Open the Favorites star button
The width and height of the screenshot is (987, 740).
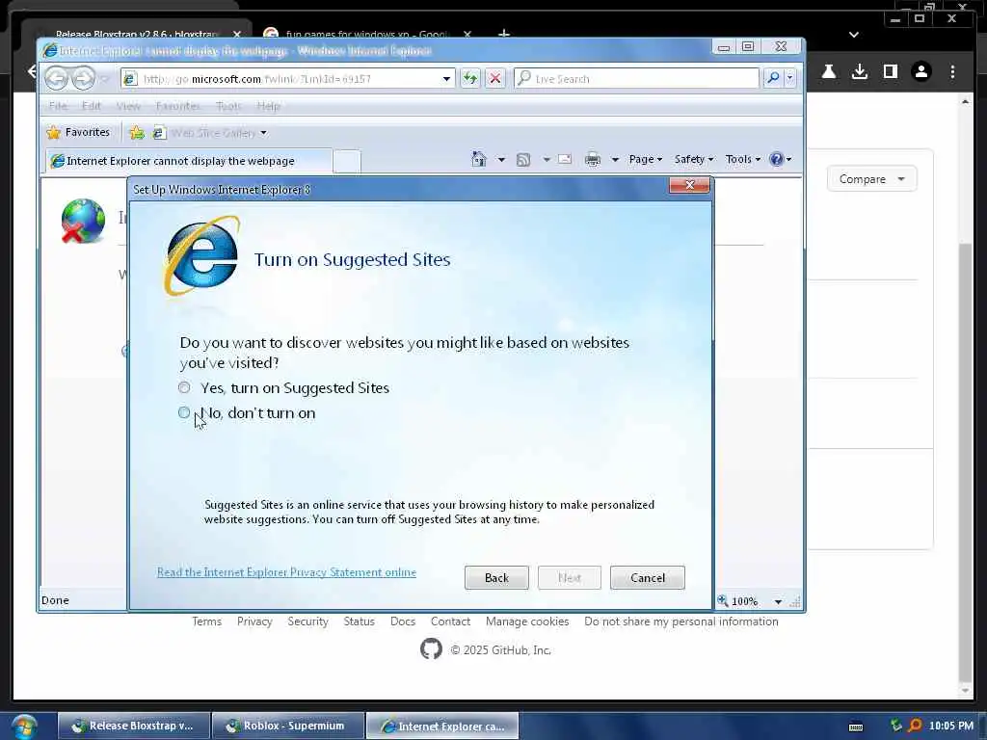pos(79,132)
